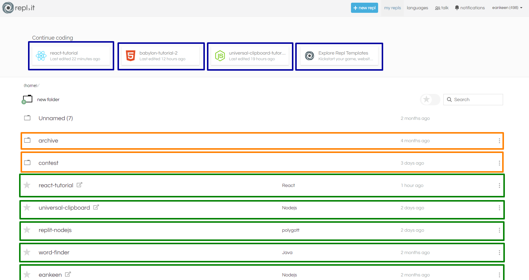Click the '4 months ago' timestamp of archive

coord(415,141)
